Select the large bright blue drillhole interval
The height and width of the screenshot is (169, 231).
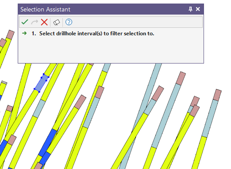(48, 143)
